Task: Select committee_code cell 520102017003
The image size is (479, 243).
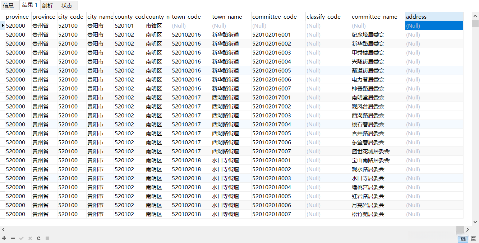Action: click(278, 115)
